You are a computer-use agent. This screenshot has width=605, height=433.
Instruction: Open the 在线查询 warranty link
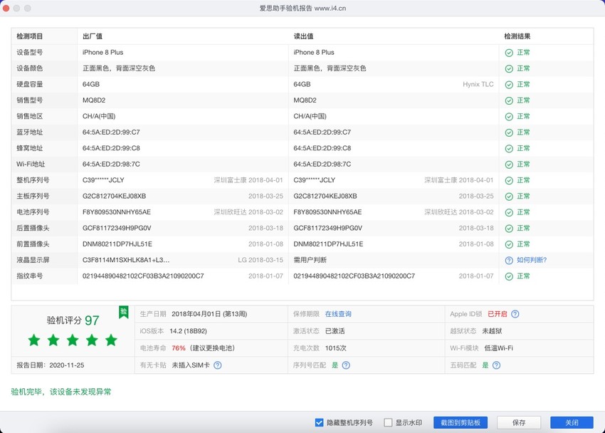click(338, 314)
